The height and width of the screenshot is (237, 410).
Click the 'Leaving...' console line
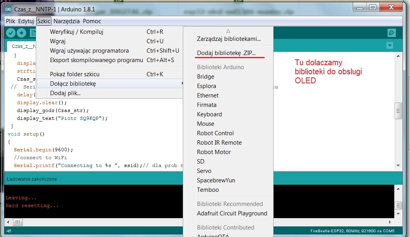point(21,198)
